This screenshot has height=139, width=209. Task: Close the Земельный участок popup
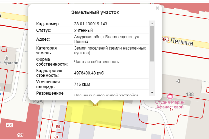click(157, 8)
